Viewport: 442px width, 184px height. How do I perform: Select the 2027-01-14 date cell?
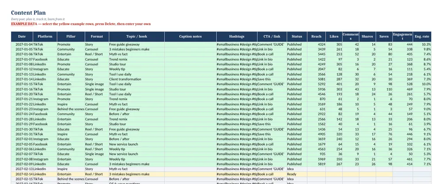pyautogui.click(x=22, y=79)
